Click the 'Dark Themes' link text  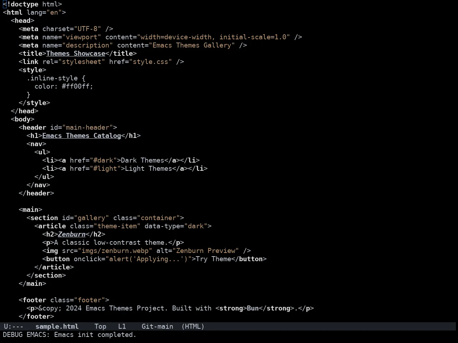point(142,160)
